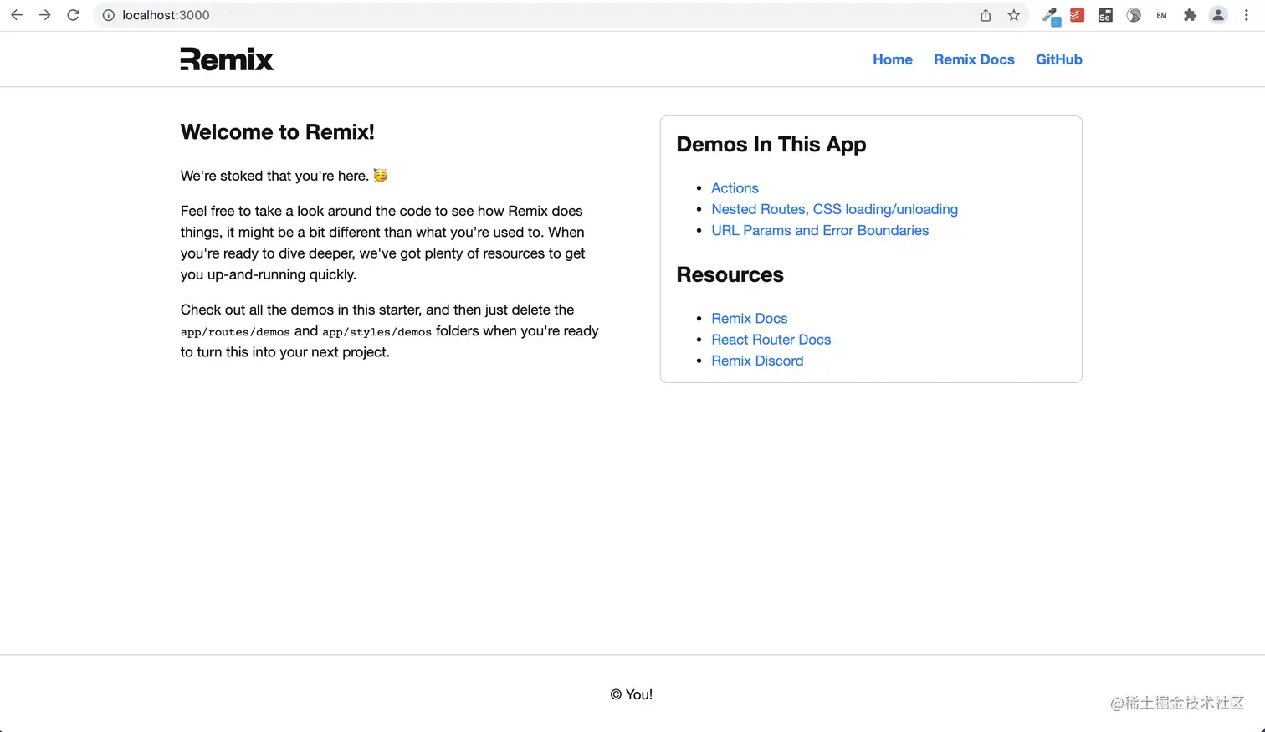Open the Selenium IDE extension
Screen dimensions: 1265x732
click(1105, 15)
